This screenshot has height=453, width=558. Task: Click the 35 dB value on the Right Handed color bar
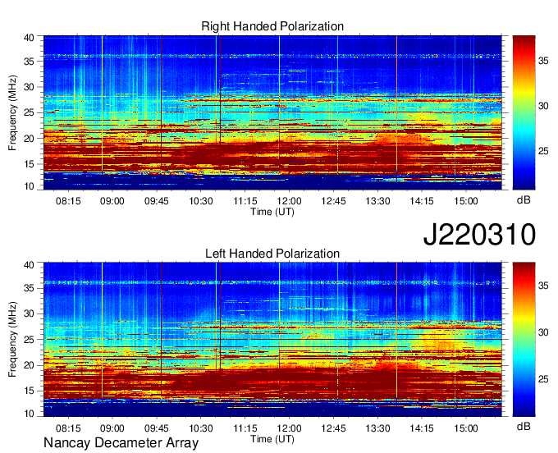click(543, 61)
